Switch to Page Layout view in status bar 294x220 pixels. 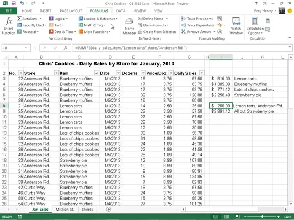coord(227,217)
